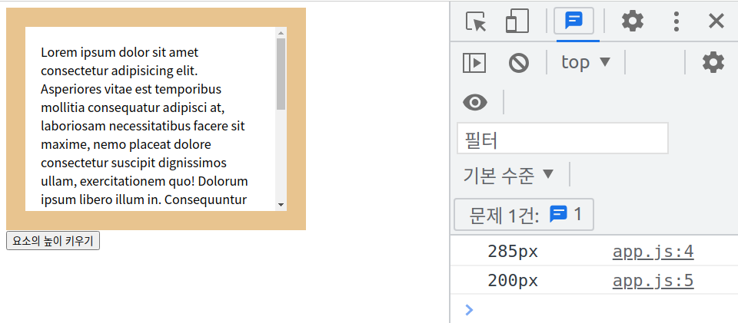738x323 pixels.
Task: Focus the 필터 filter input field
Action: click(x=563, y=138)
